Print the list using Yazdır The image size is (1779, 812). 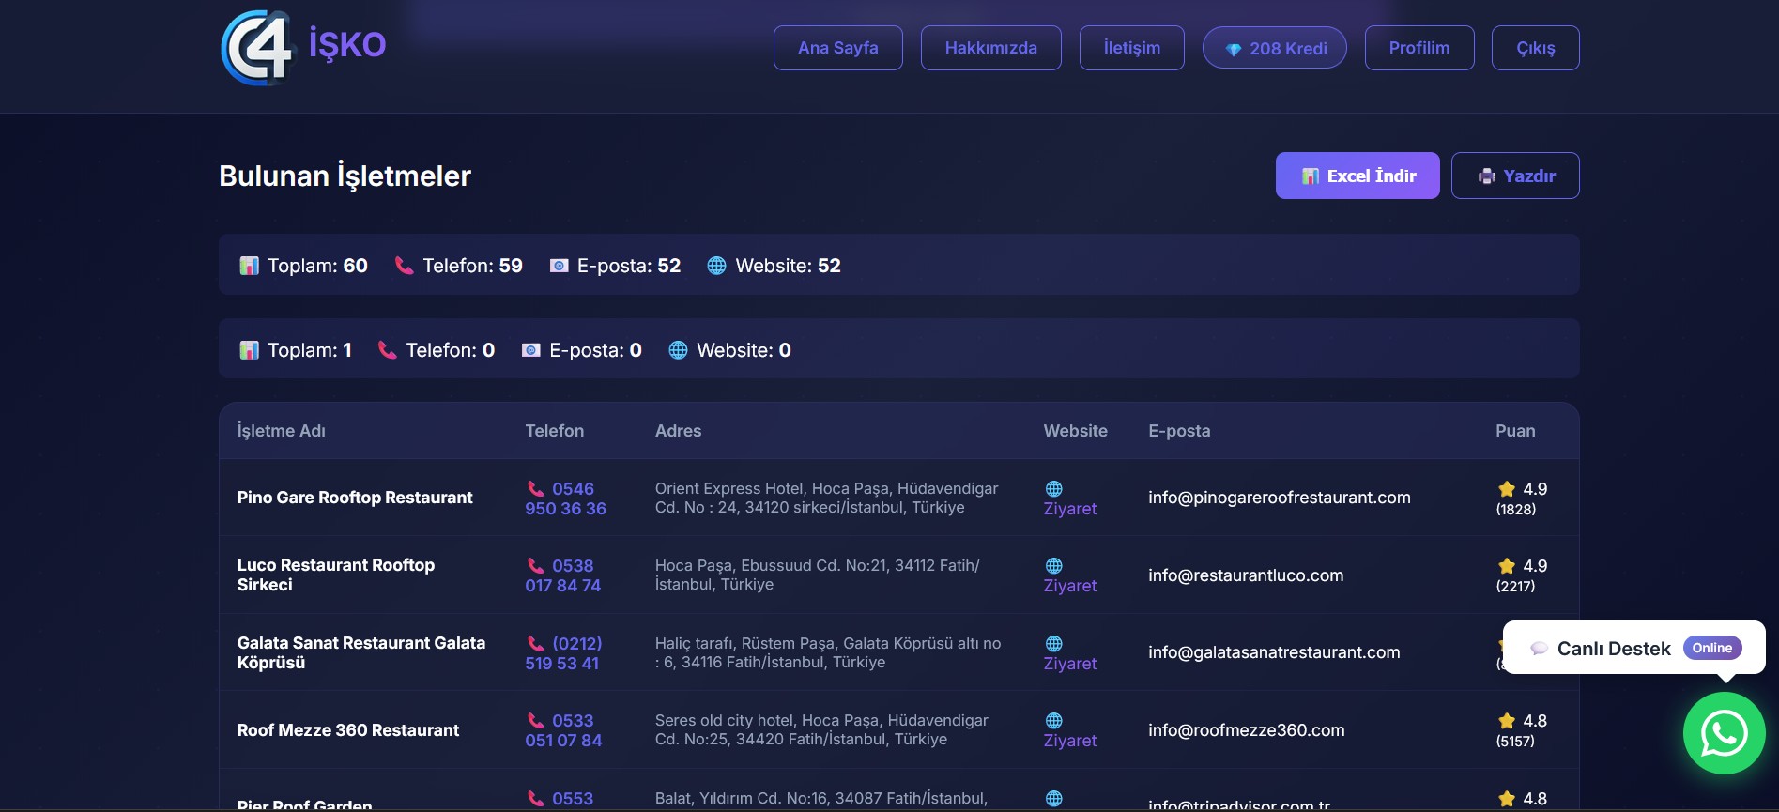[x=1515, y=176]
